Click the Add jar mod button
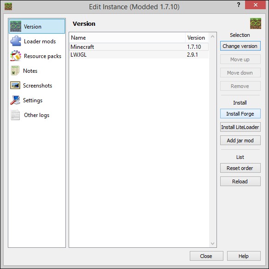269x269 pixels. (240, 140)
